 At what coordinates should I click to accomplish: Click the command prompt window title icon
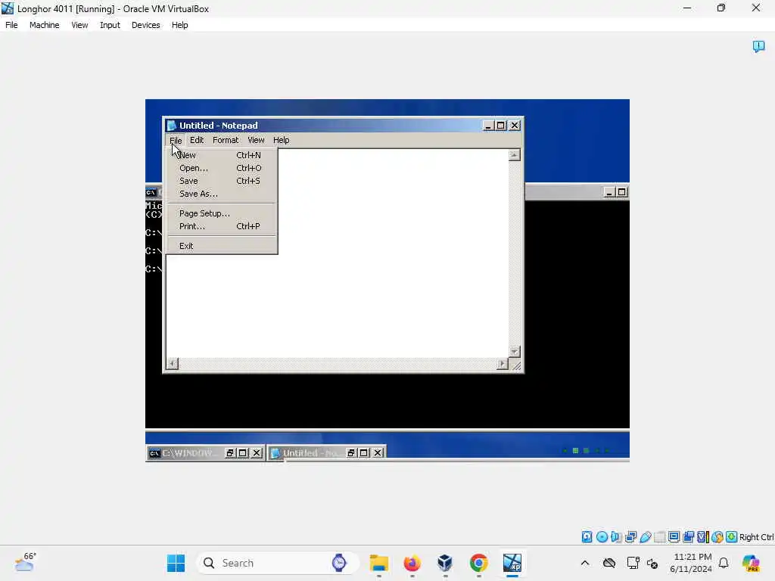point(151,192)
